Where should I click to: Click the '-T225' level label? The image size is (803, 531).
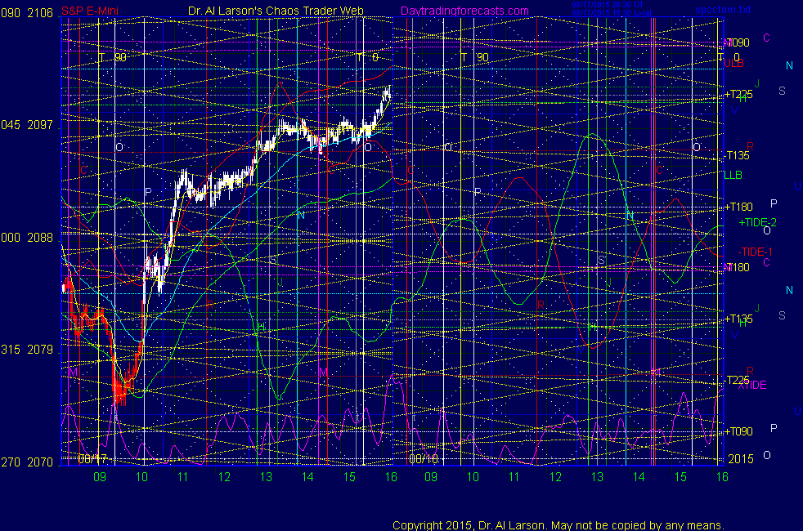click(x=737, y=380)
